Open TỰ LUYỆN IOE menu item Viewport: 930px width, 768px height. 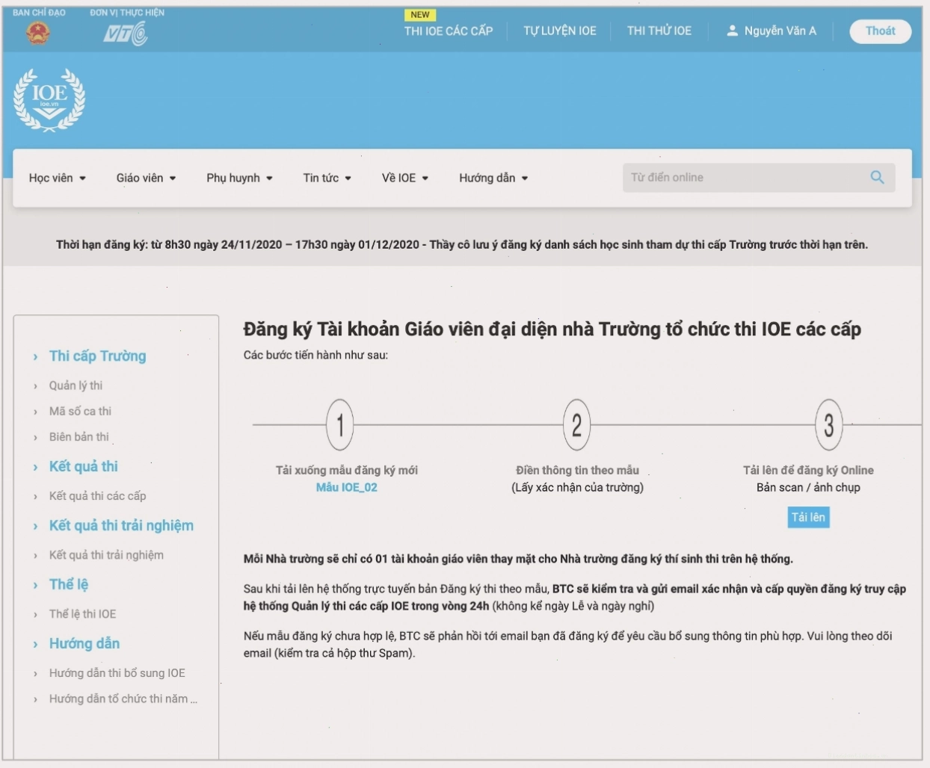click(x=560, y=31)
